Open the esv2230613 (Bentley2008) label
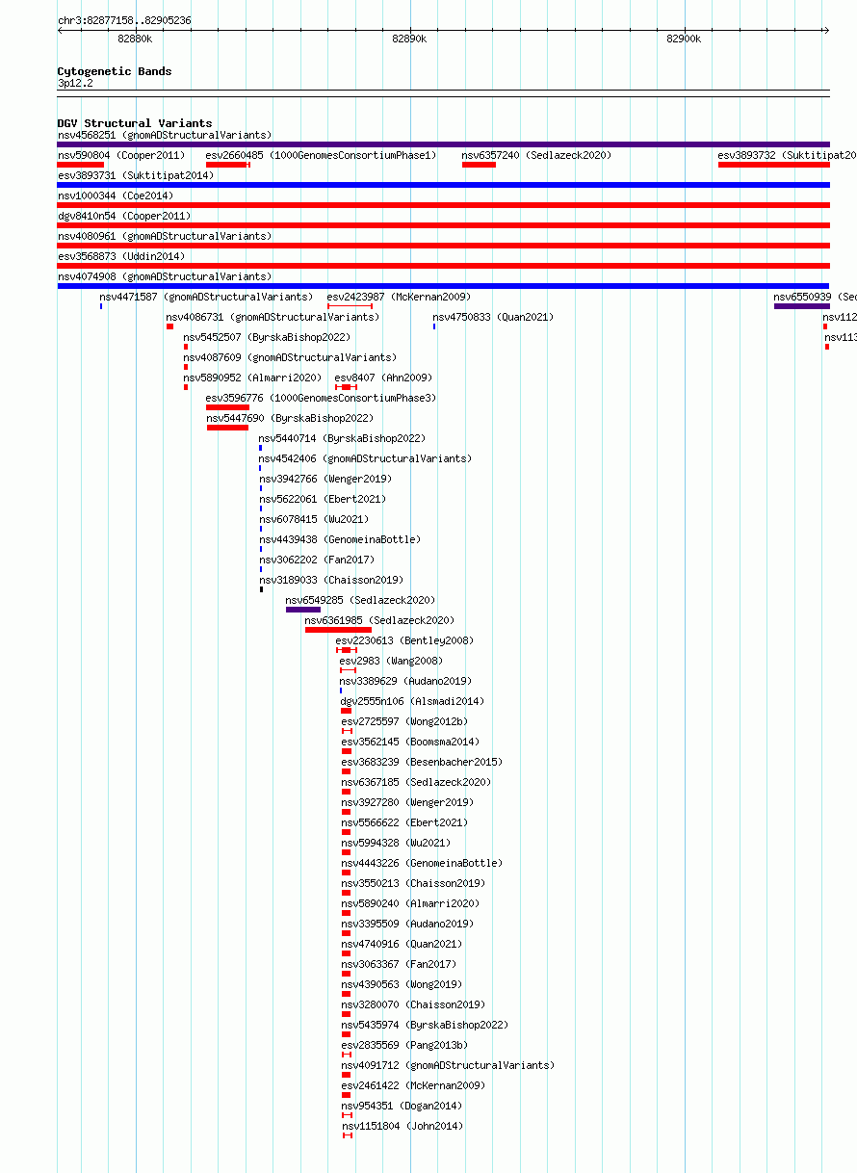Image resolution: width=857 pixels, height=1173 pixels. [x=404, y=640]
